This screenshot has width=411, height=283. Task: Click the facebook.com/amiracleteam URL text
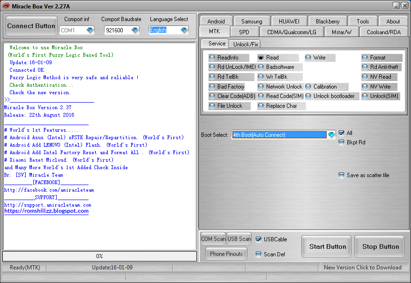click(x=49, y=190)
